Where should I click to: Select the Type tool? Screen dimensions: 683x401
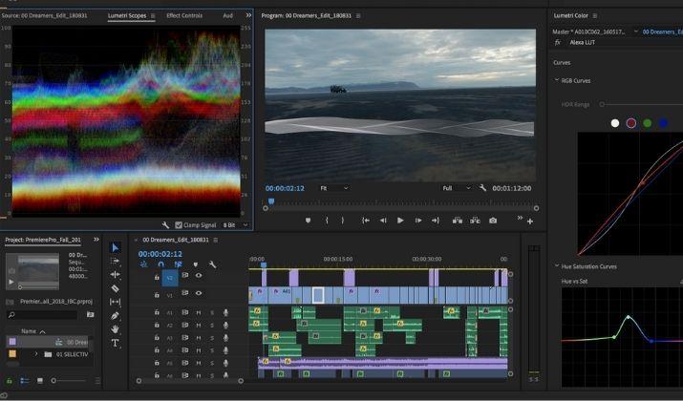point(115,343)
